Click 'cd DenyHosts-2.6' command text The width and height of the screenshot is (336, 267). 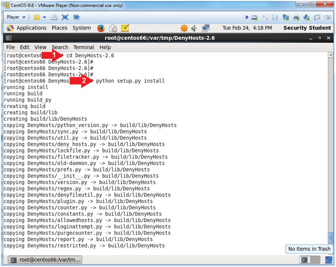tap(90, 56)
